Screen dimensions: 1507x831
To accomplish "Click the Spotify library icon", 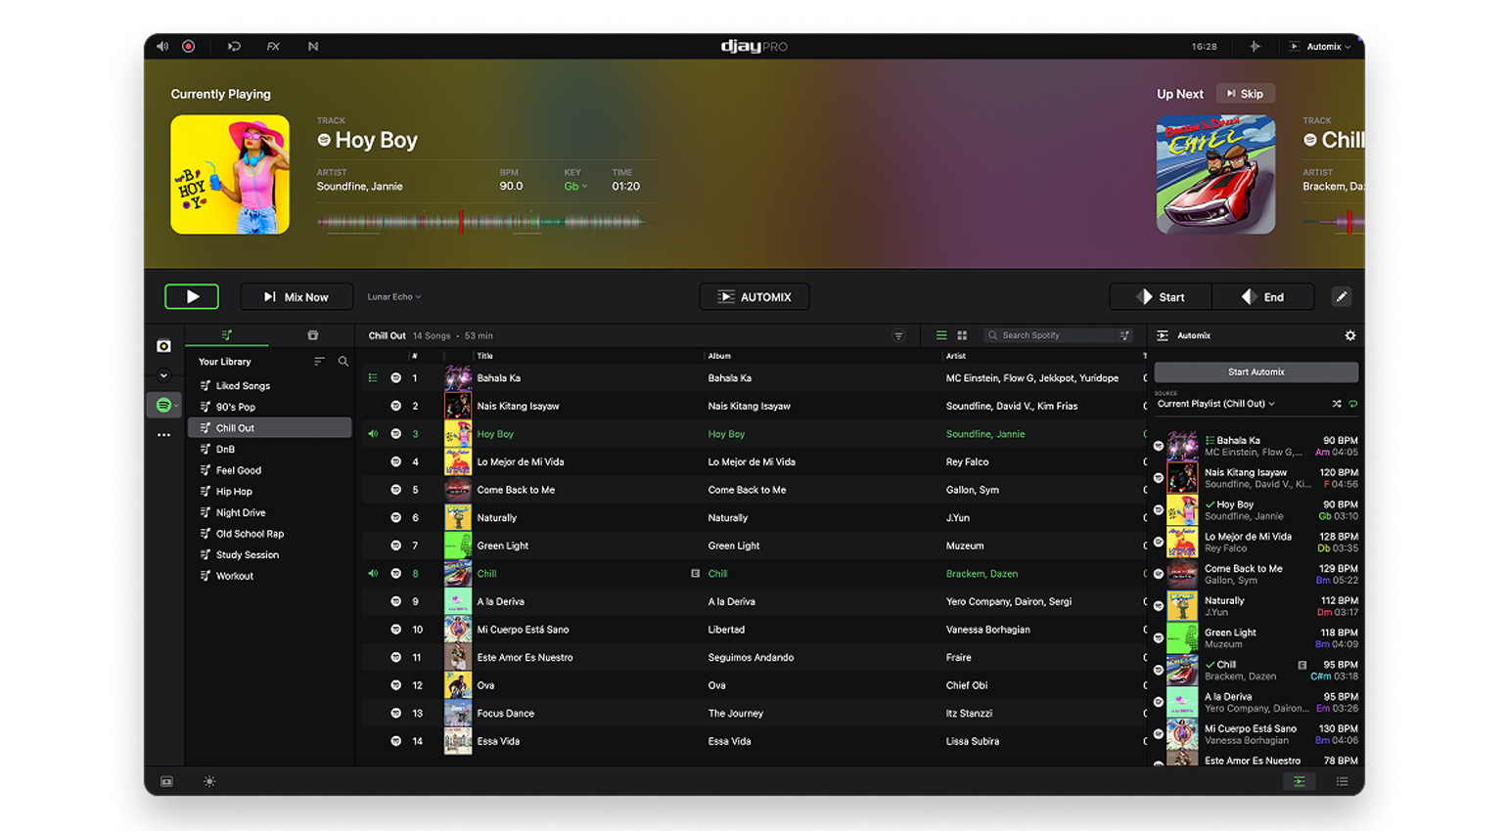I will pyautogui.click(x=163, y=405).
